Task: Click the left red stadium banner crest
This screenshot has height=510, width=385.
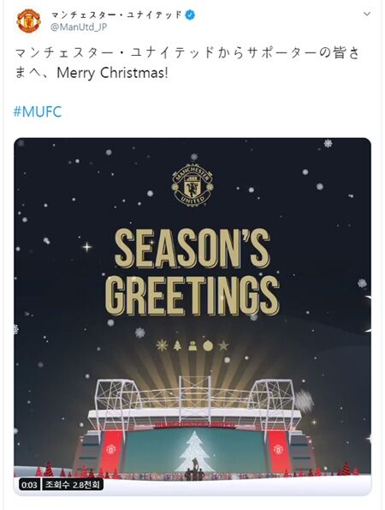Action: pyautogui.click(x=110, y=449)
